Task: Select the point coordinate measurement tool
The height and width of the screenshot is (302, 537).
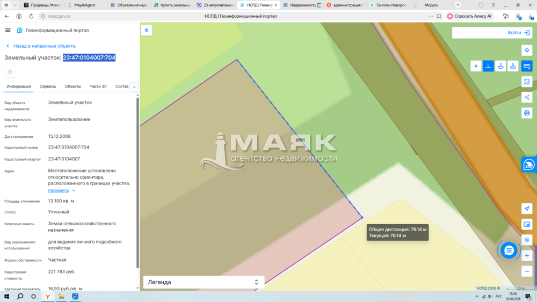Action: click(x=476, y=66)
